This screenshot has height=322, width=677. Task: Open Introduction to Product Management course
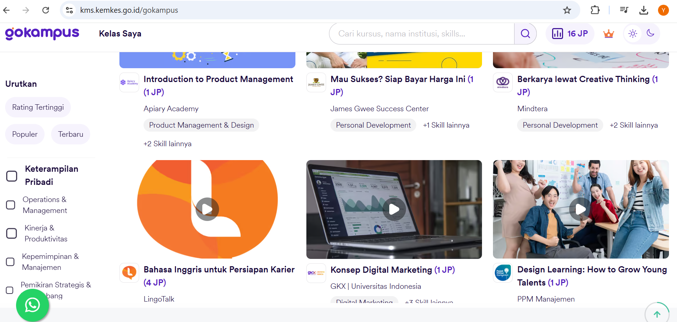coord(218,79)
